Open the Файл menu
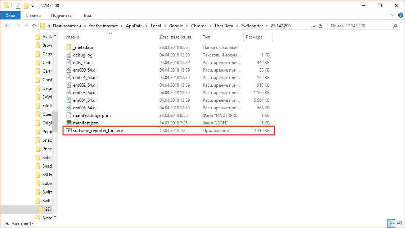The height and width of the screenshot is (228, 405). 10,15
